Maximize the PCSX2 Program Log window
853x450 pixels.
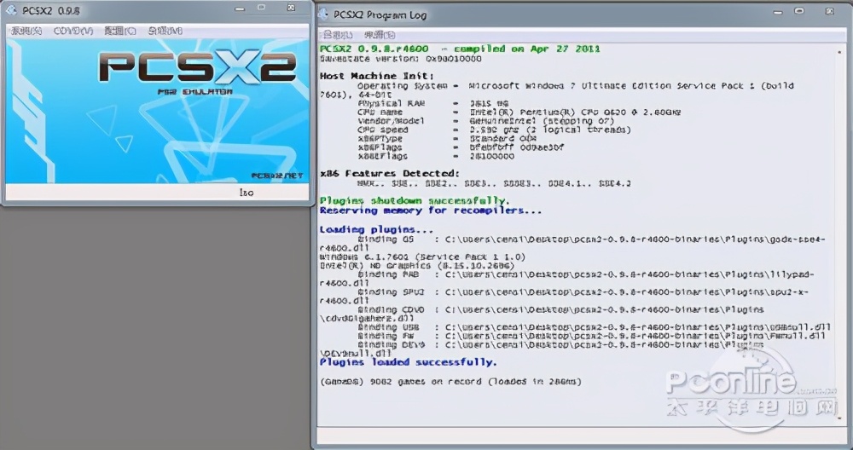[798, 10]
